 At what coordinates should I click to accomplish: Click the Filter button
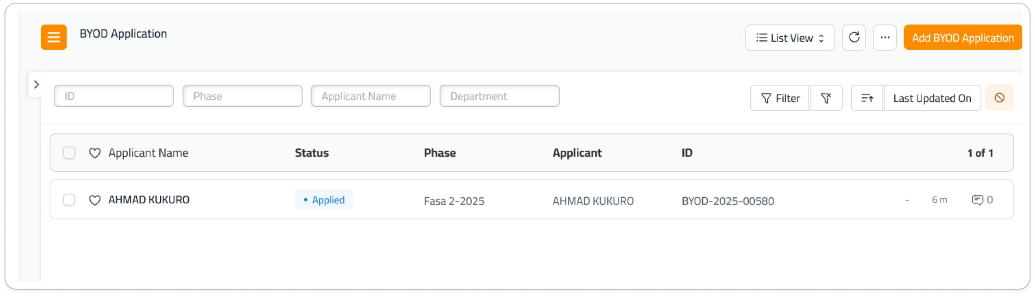click(x=780, y=98)
